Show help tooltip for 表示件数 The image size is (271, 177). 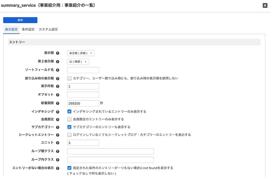point(57,86)
